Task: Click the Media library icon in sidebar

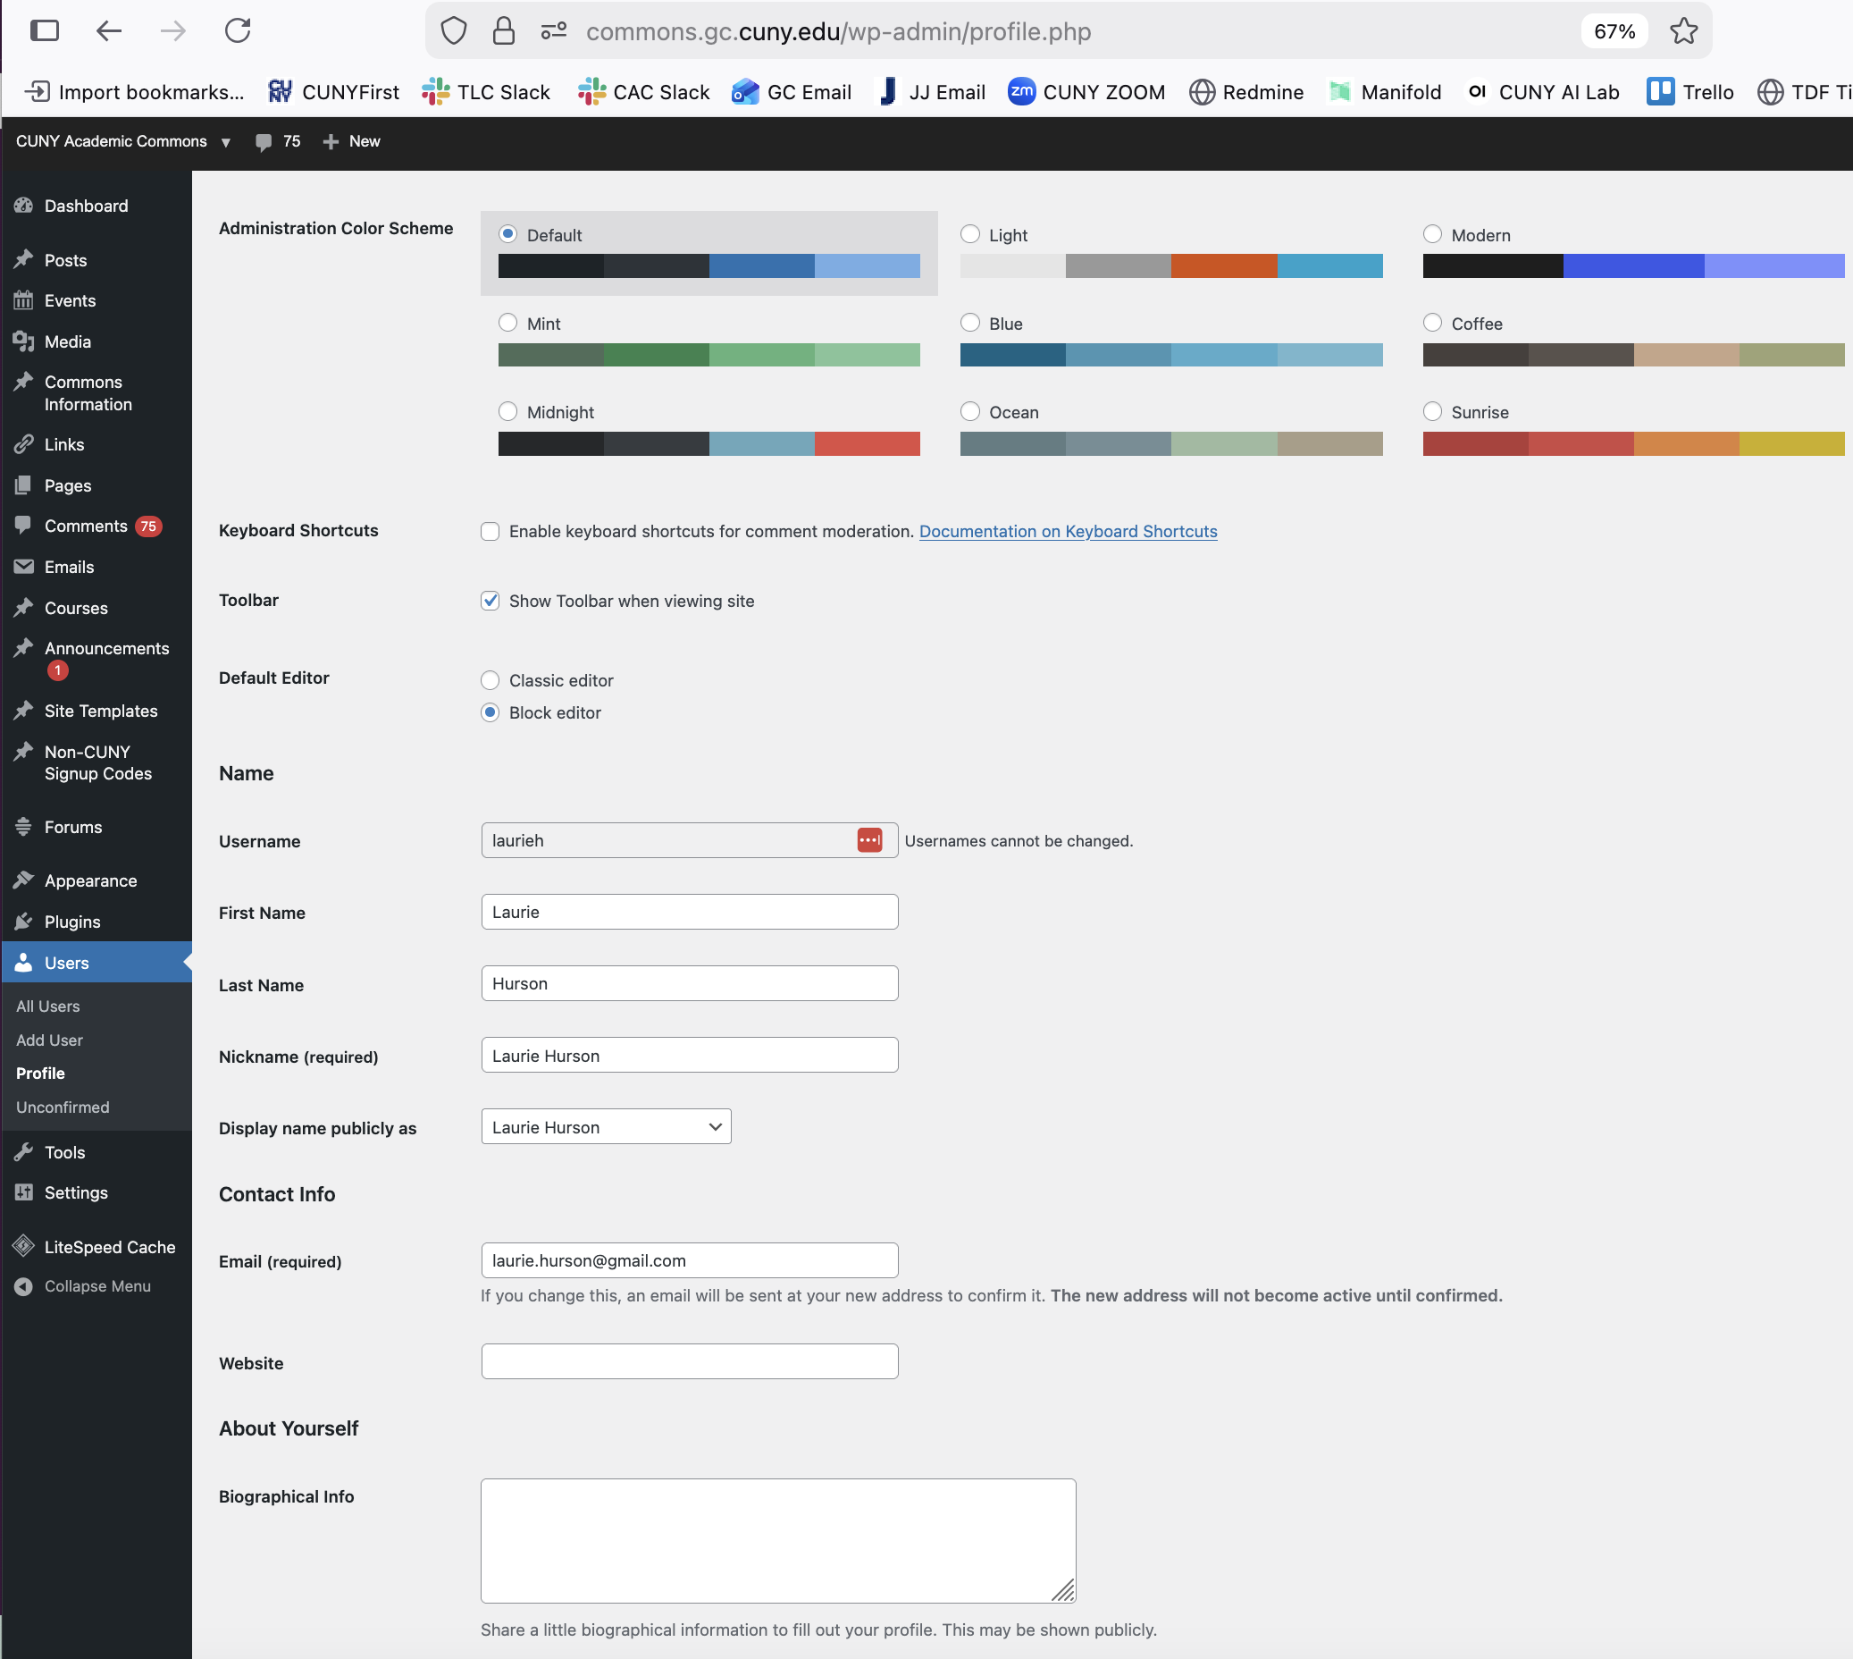Action: coord(24,341)
